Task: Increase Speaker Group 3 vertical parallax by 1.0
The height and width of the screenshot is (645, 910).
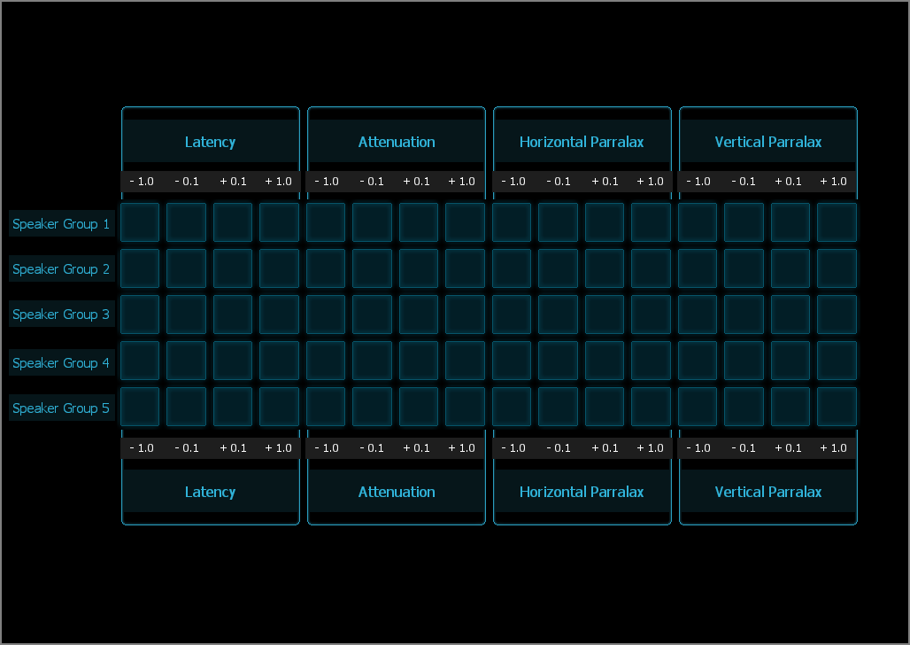Action: [x=837, y=315]
